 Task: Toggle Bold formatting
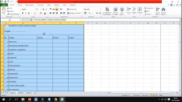click(23, 13)
